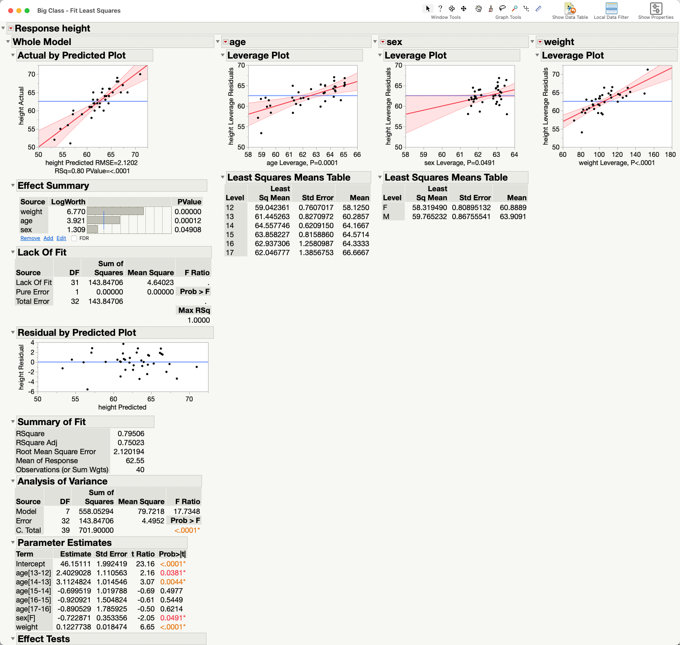Collapse the Summary of Fit section
This screenshot has height=645, width=680.
tap(13, 422)
